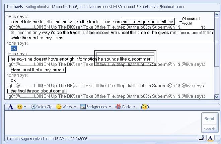This screenshot has width=221, height=144.
Task: Send a nudge with the shaking face icon
Action: [x=144, y=107]
